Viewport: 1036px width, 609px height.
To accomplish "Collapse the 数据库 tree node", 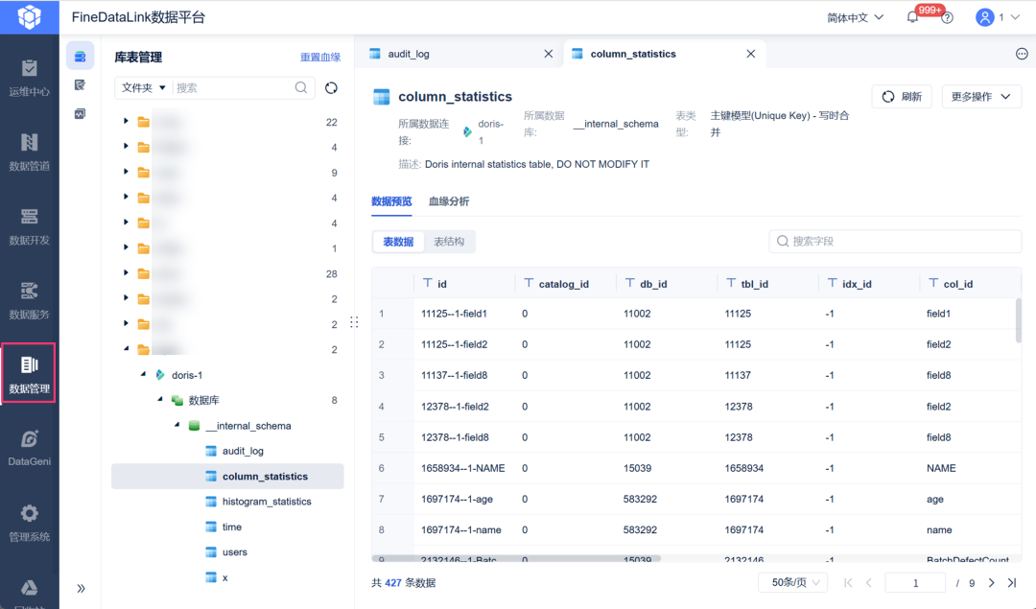I will pos(160,400).
